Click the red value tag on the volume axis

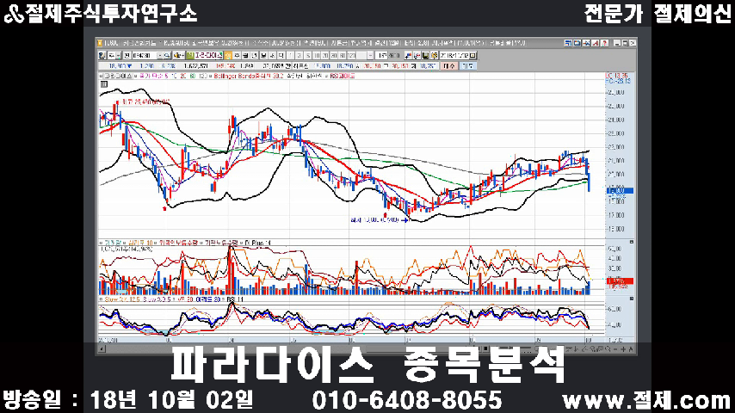click(x=620, y=280)
